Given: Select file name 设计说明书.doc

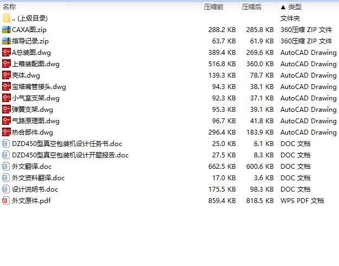Looking at the screenshot, I should tap(35, 189).
